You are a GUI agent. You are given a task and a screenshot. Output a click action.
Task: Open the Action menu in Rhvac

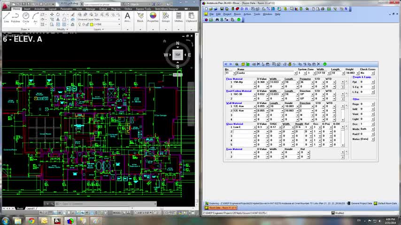(x=247, y=14)
